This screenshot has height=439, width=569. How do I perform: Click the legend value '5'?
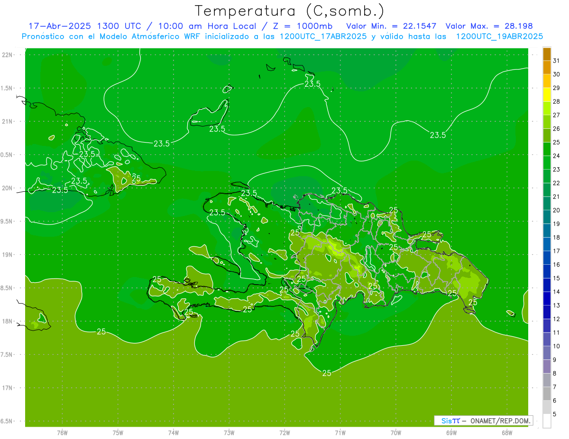point(555,414)
